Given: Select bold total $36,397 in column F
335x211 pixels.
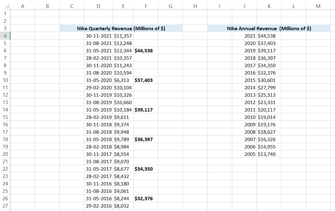Looking at the screenshot, I should click(x=146, y=140).
